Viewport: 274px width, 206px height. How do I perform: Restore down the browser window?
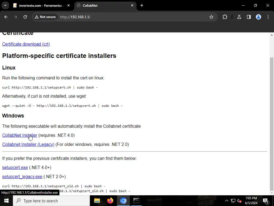point(255,5)
